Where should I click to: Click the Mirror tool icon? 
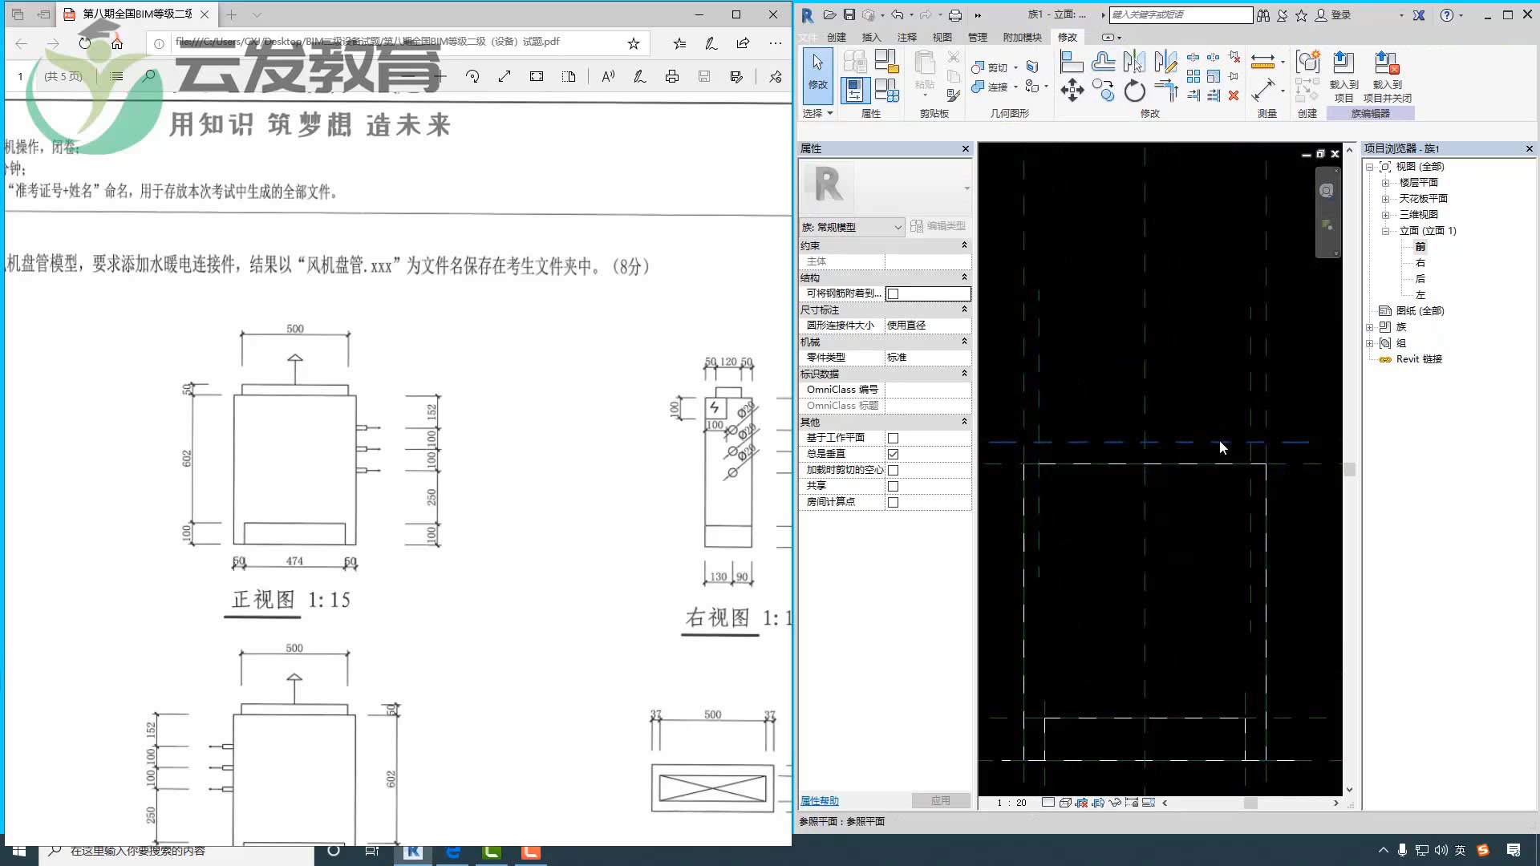[x=1134, y=61]
